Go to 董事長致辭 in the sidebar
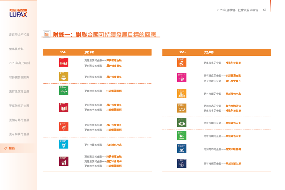Viewport: 285px width, 190px height. click(16, 49)
